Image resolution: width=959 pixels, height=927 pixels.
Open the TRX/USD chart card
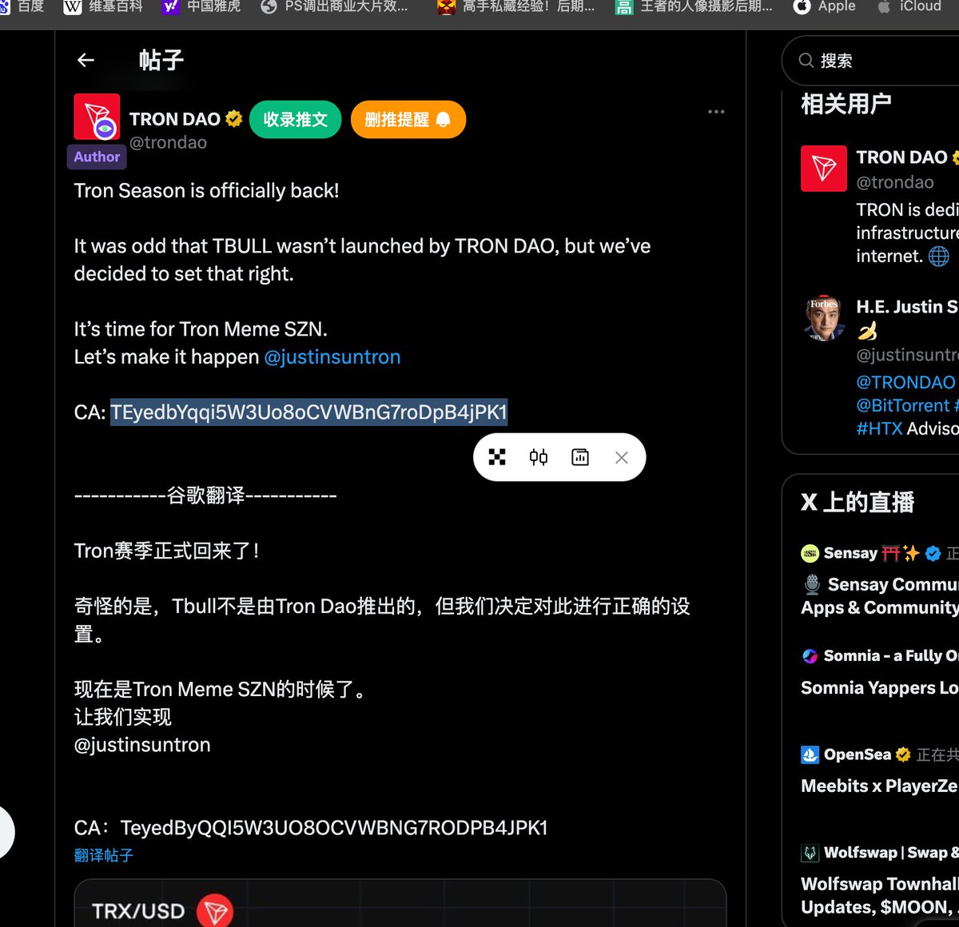tap(400, 904)
